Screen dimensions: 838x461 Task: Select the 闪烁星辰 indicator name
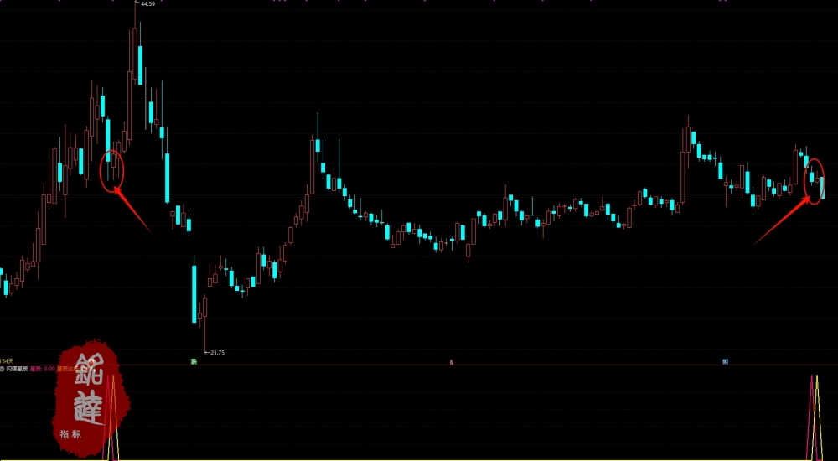[x=17, y=369]
